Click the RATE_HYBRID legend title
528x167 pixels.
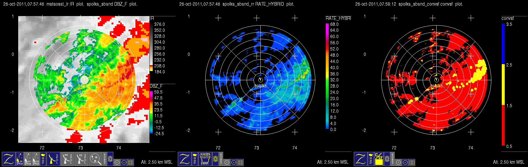click(x=338, y=18)
